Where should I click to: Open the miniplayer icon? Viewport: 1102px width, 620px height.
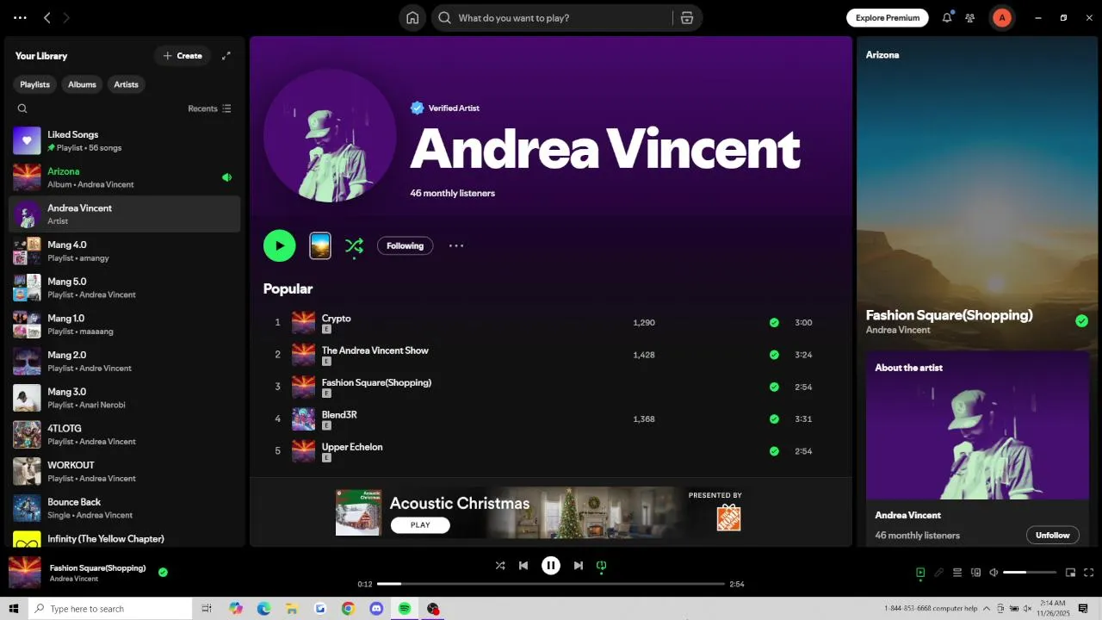1071,573
